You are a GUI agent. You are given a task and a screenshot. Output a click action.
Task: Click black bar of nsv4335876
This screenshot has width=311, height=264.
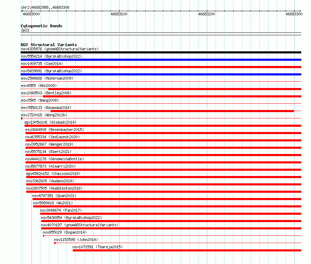(x=161, y=52)
